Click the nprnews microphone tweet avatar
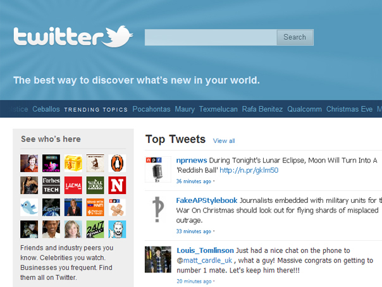This screenshot has width=382, height=287. click(158, 169)
